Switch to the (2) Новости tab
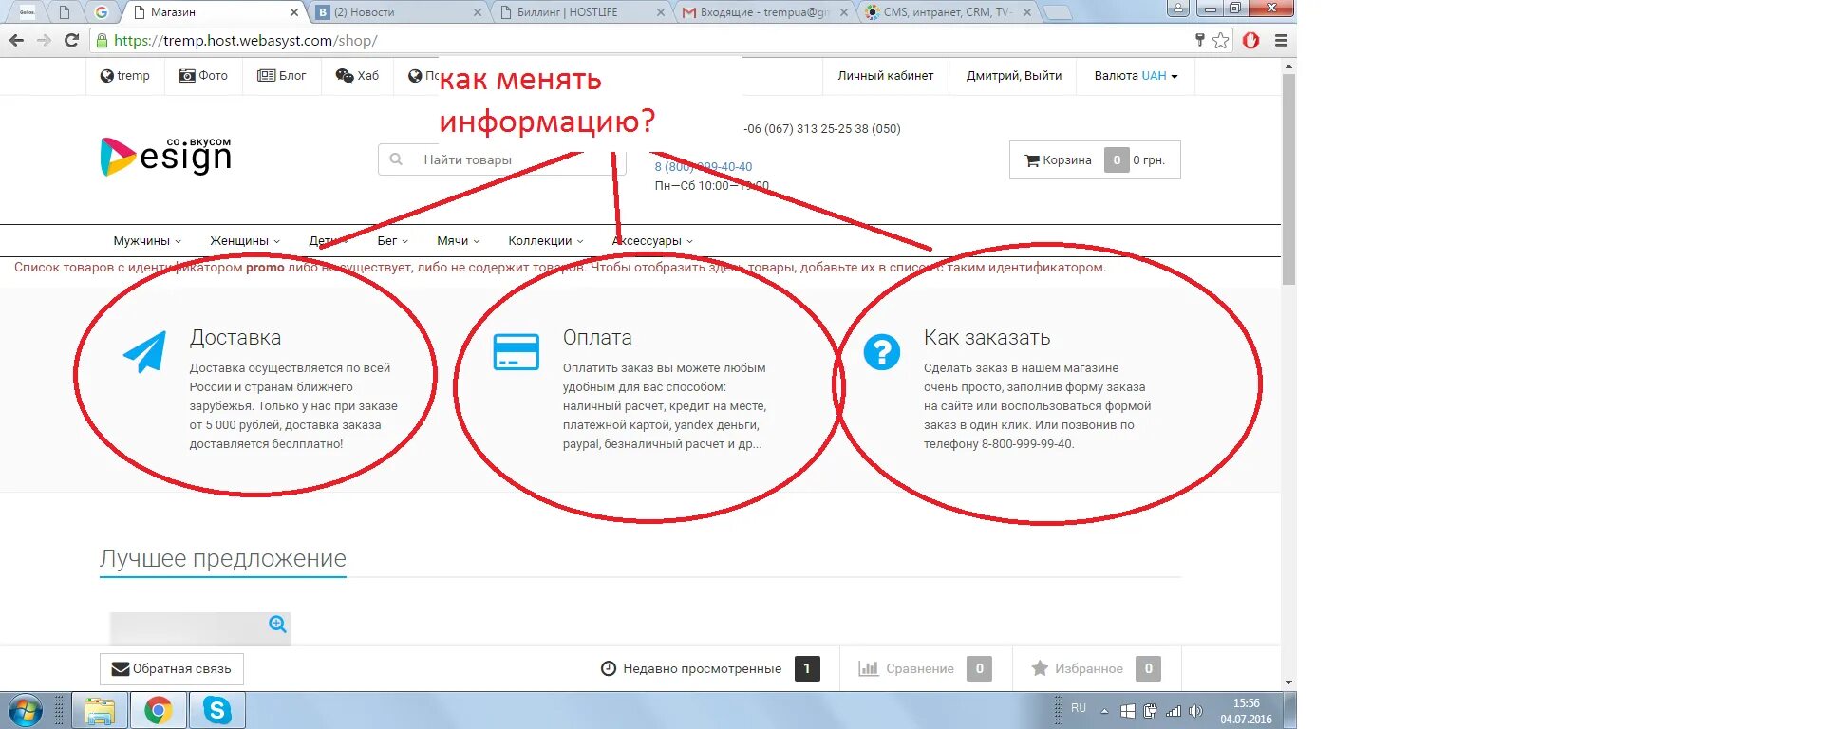 pyautogui.click(x=399, y=12)
